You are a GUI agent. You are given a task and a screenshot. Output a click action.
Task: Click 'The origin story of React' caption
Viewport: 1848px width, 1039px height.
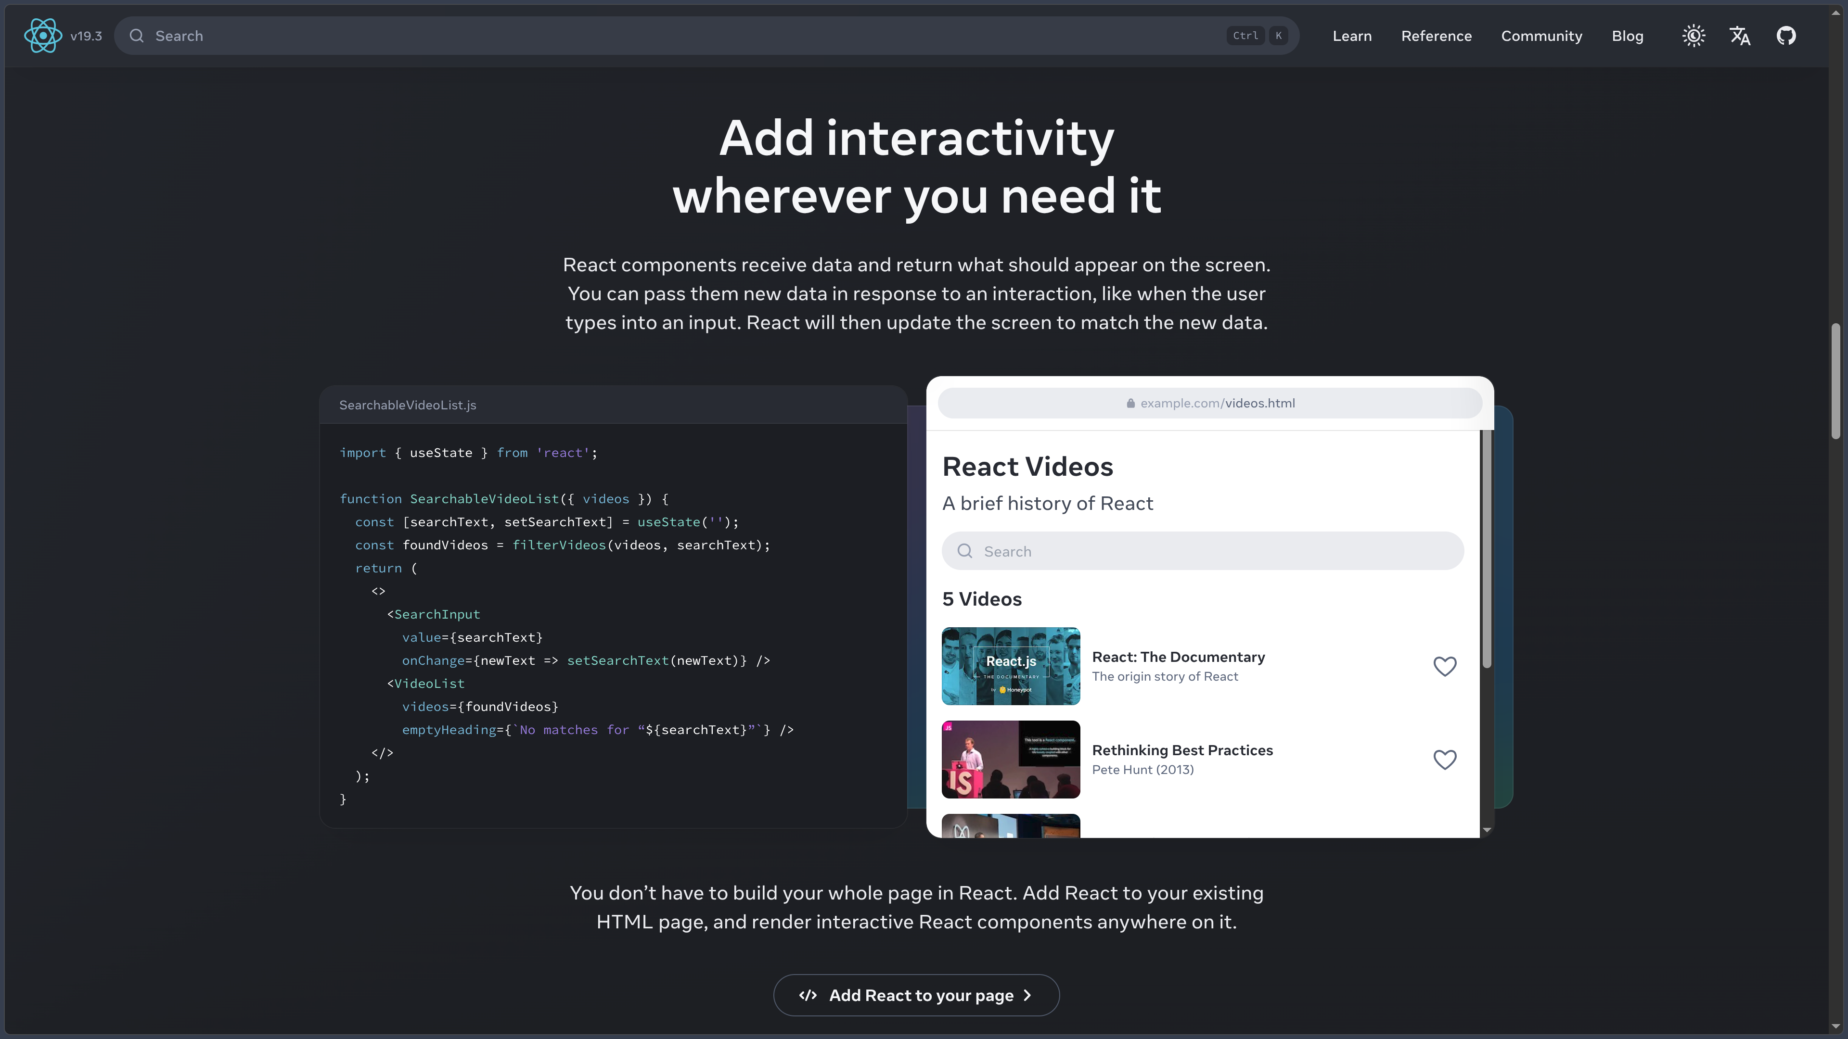click(x=1165, y=676)
